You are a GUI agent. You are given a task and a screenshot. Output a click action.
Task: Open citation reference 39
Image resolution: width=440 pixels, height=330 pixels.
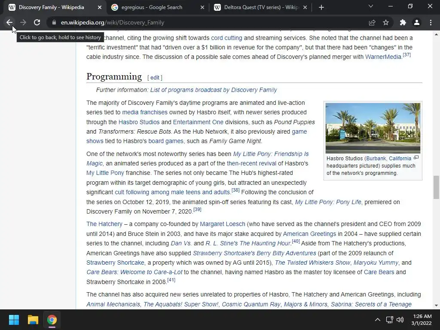pos(197,209)
